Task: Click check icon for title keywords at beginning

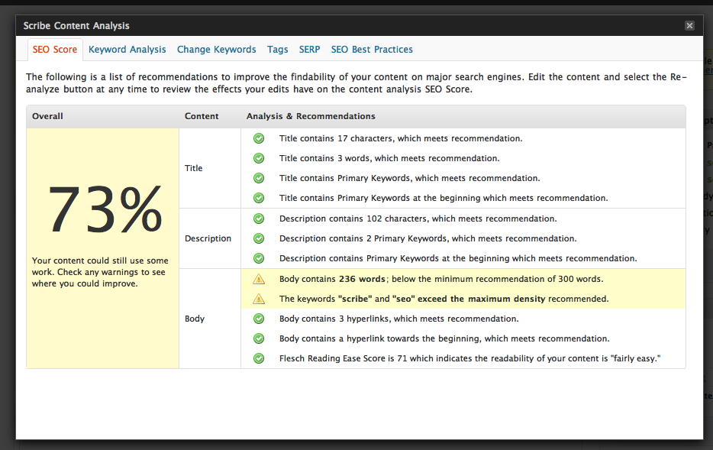Action: (x=259, y=198)
